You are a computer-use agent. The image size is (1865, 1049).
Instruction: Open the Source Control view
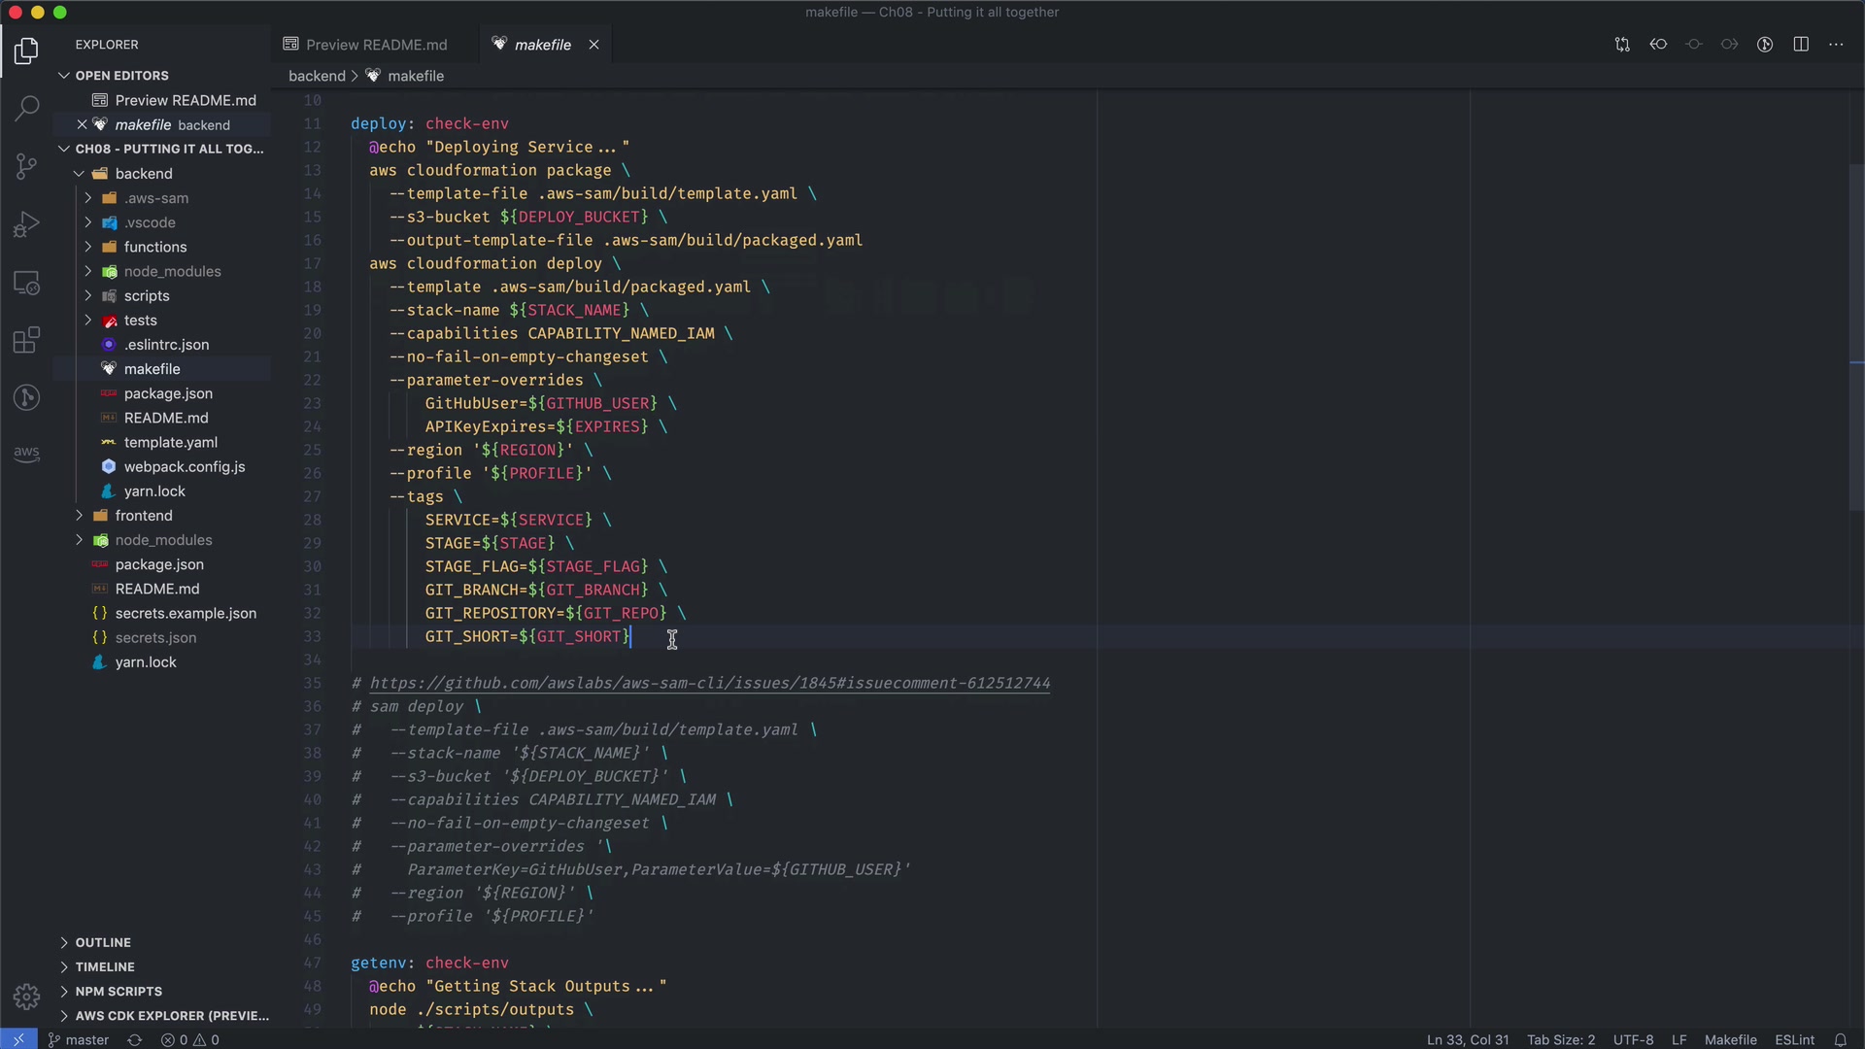(26, 166)
